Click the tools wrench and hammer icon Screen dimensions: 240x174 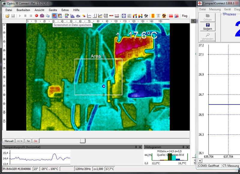pyautogui.click(x=146, y=16)
